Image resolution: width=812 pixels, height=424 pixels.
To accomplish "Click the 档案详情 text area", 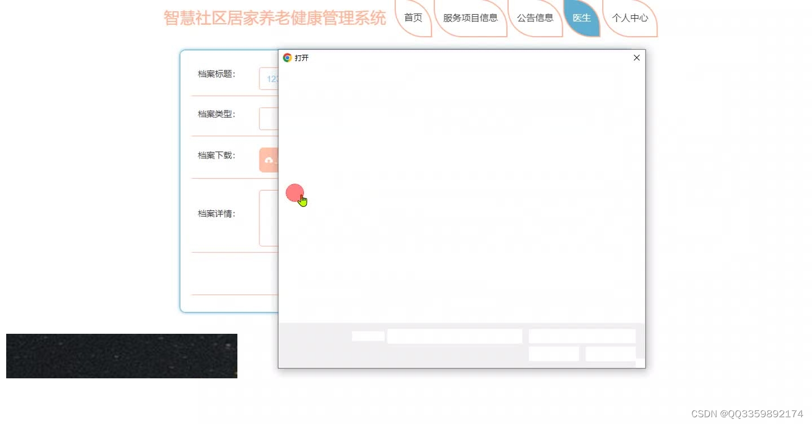I will [x=269, y=218].
